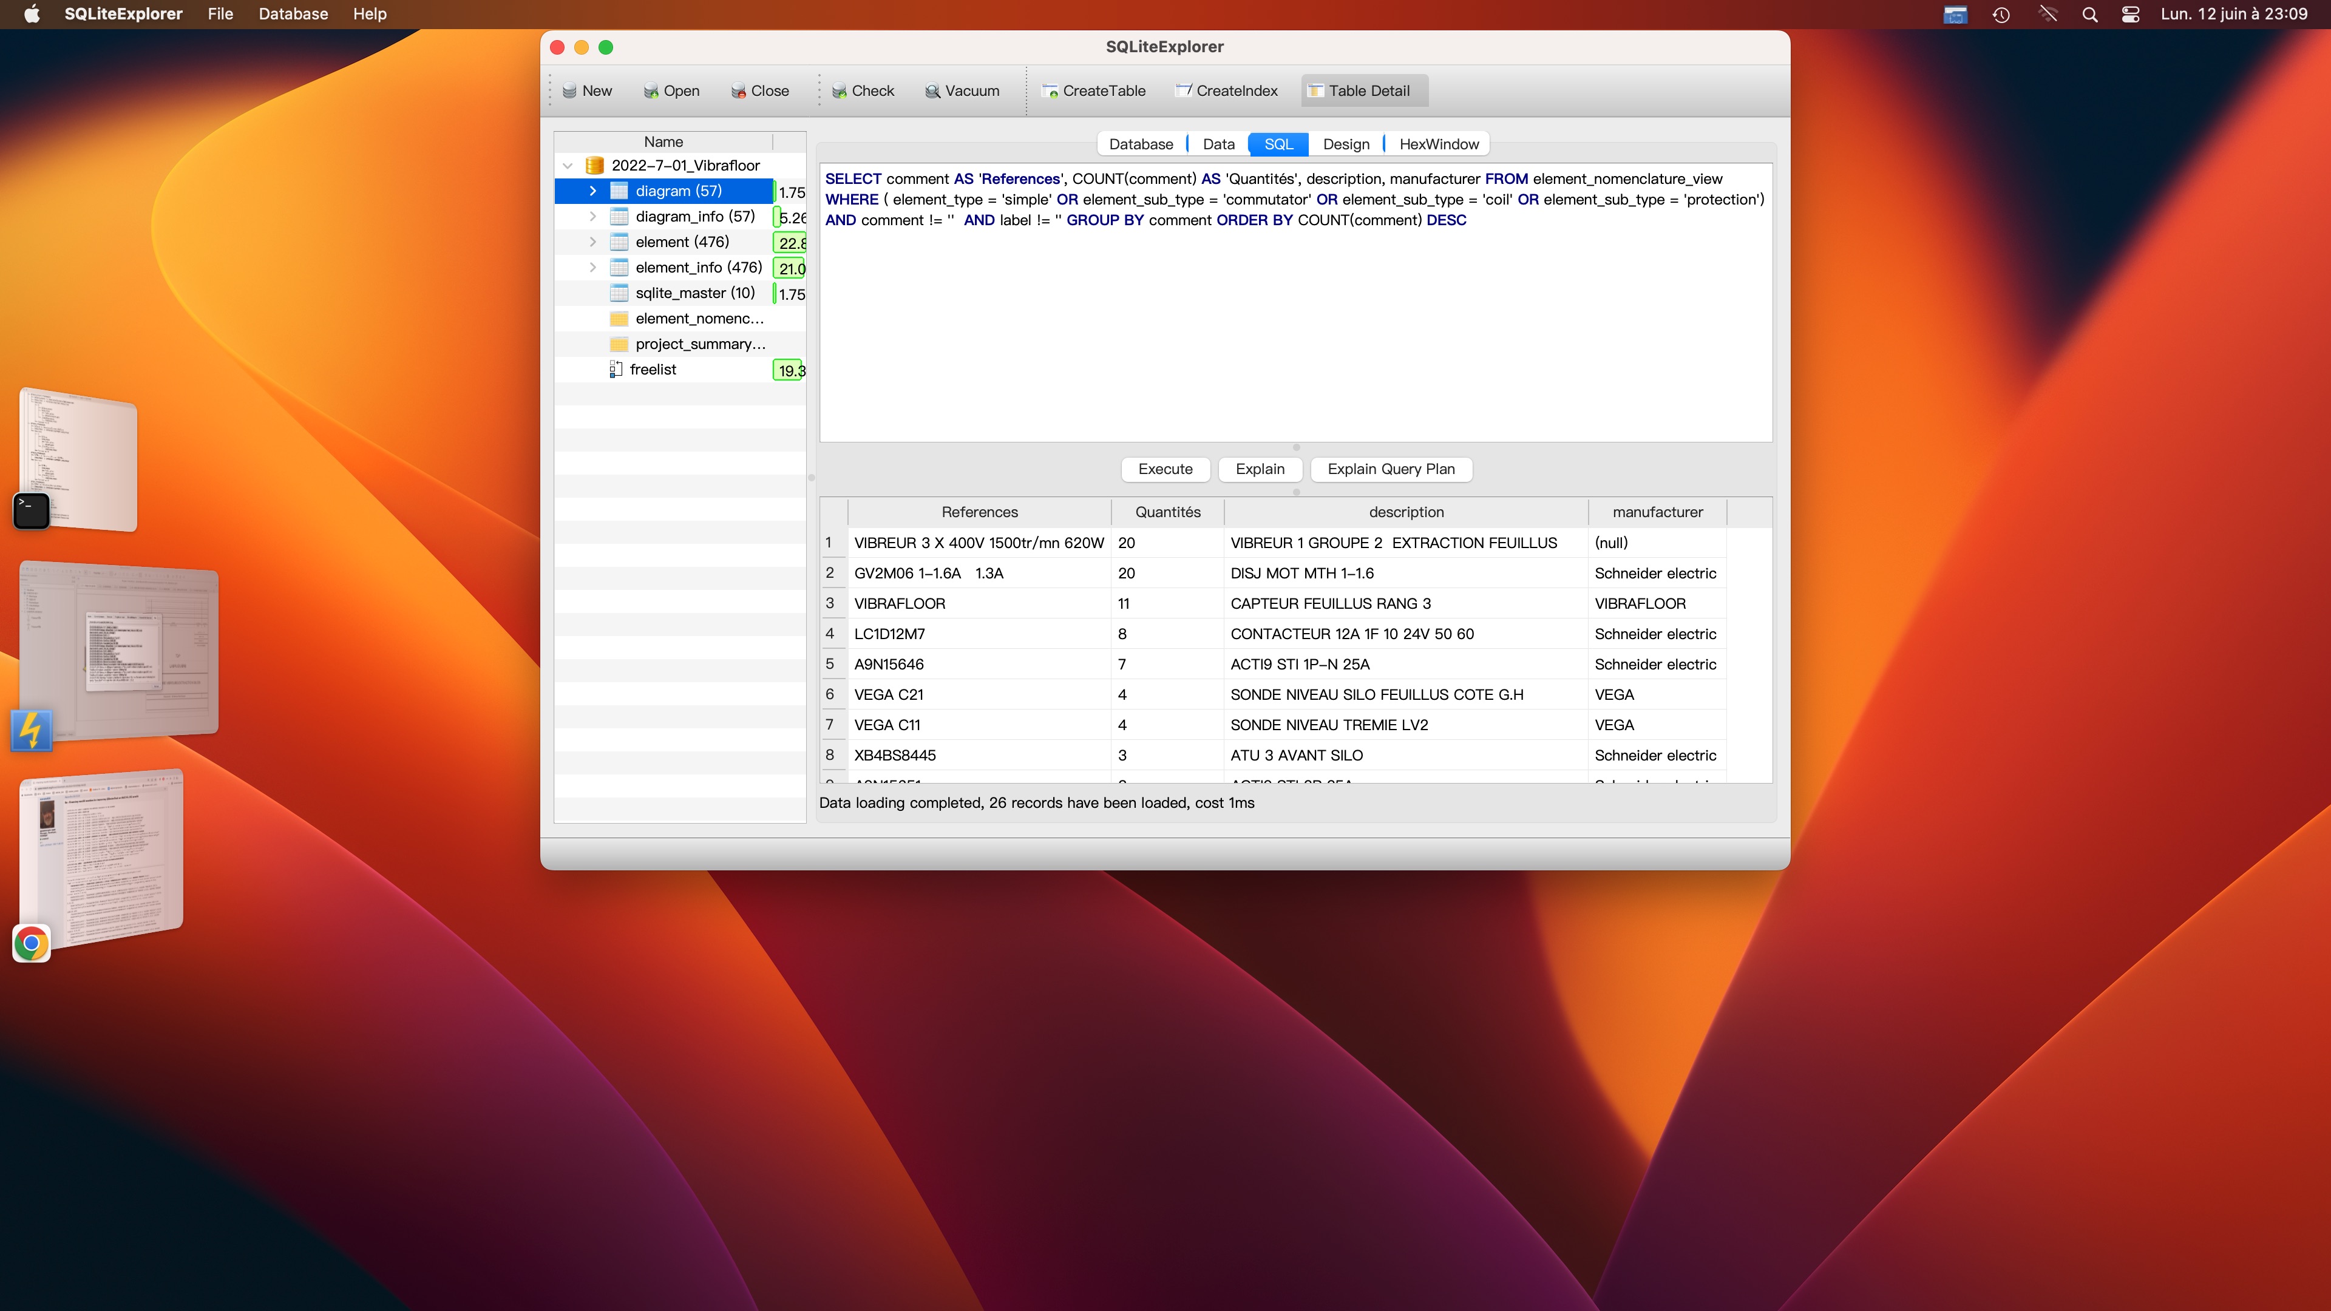
Task: Switch to the Design tab
Action: [x=1346, y=144]
